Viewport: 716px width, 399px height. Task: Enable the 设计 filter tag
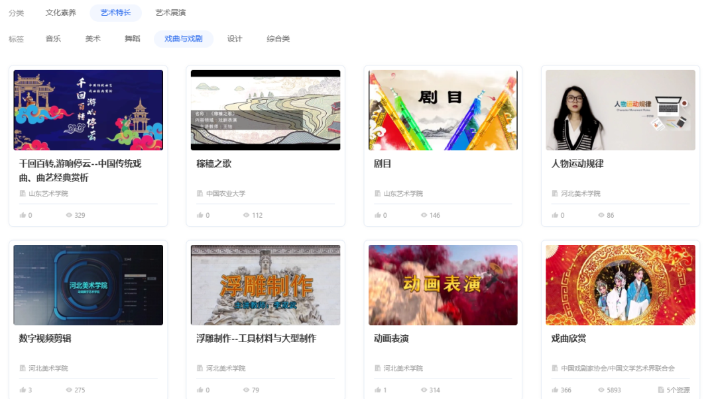pos(235,38)
